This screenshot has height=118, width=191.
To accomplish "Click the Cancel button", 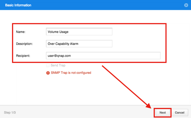I will click(x=180, y=113).
